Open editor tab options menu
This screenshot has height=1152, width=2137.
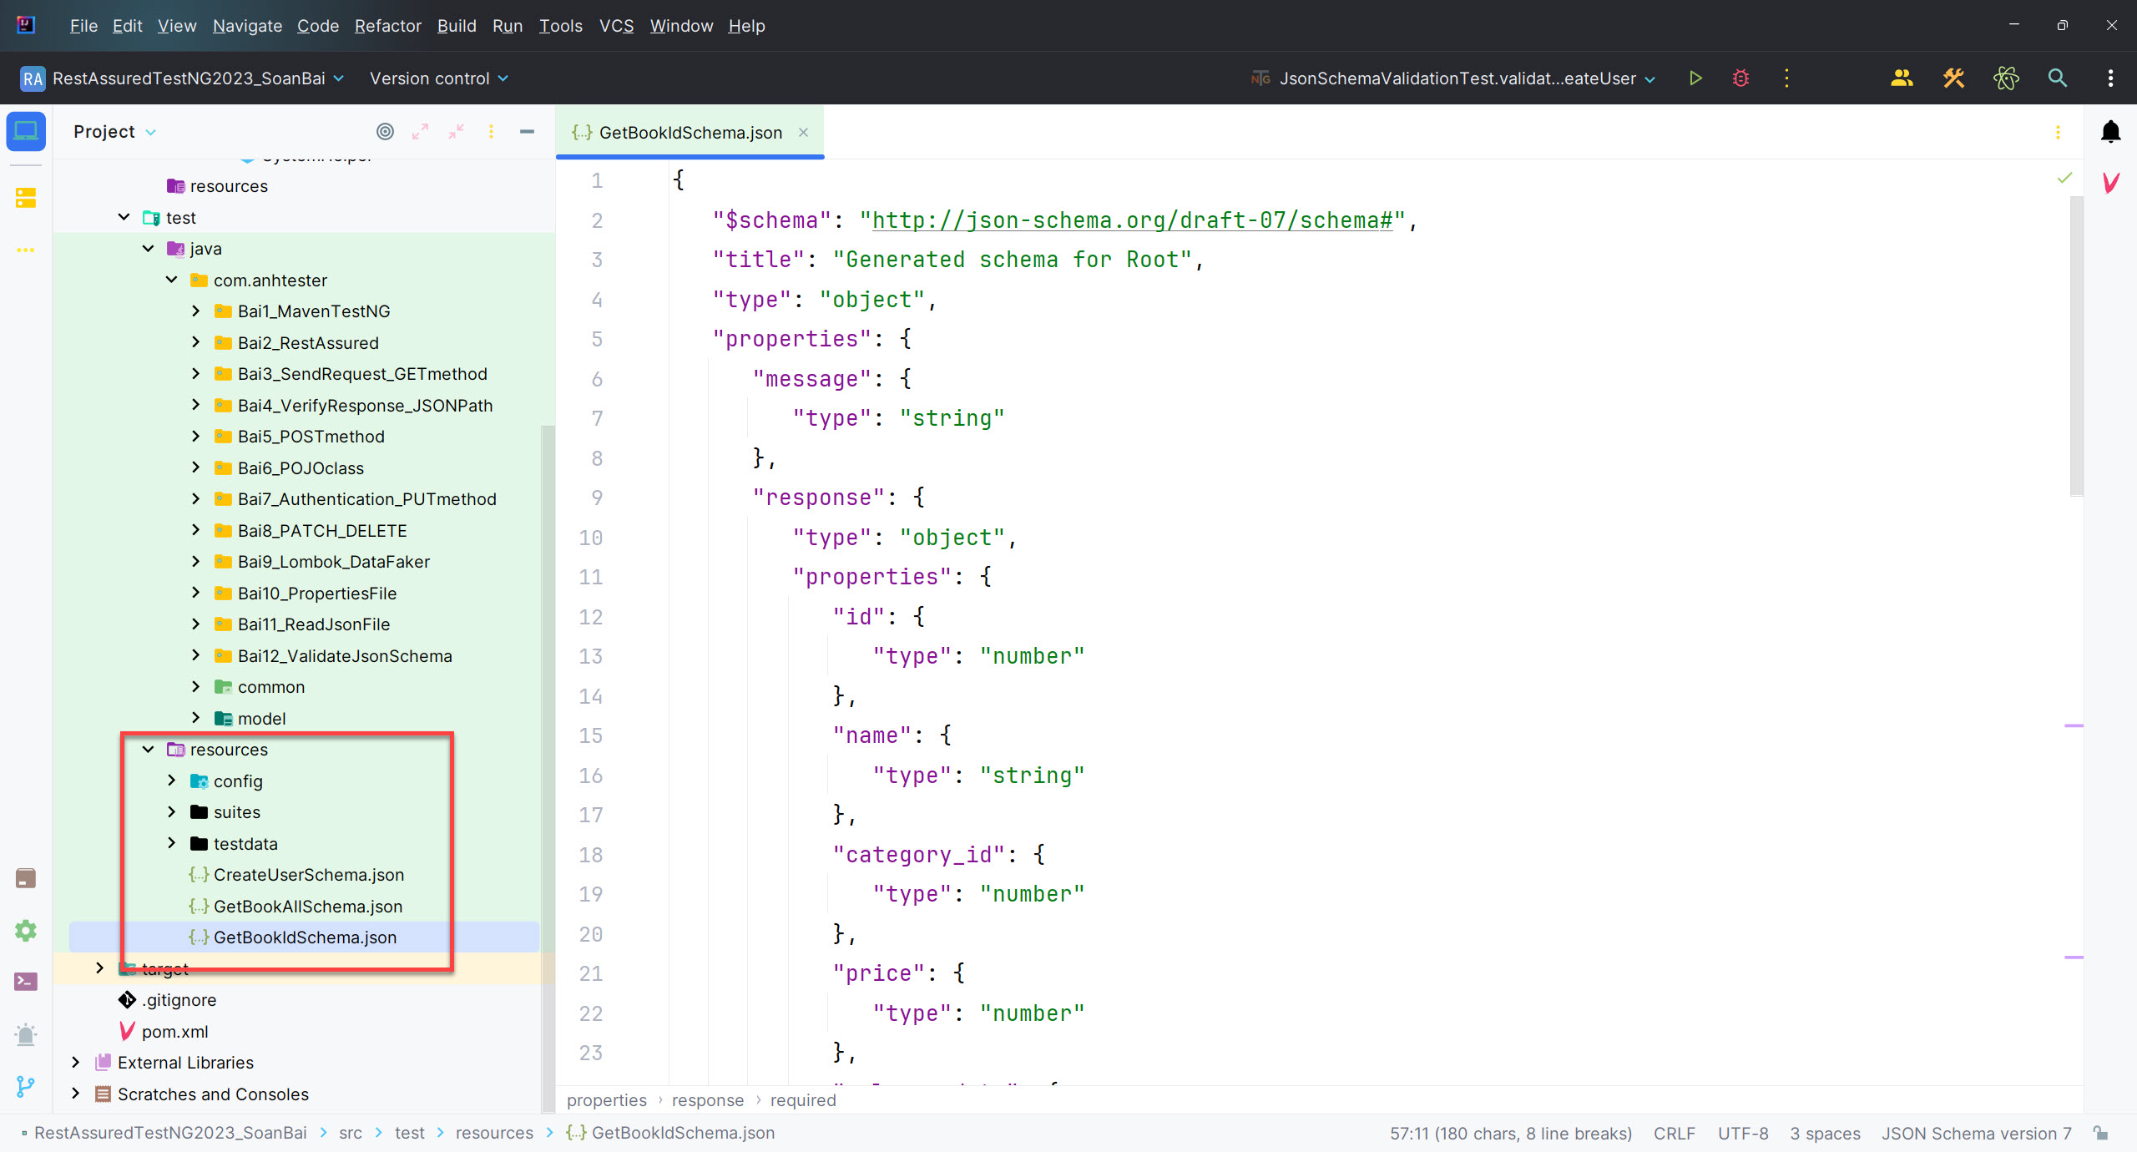click(x=2058, y=132)
